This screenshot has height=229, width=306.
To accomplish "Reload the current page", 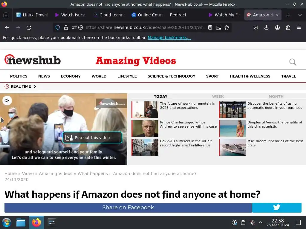I will [x=29, y=28].
